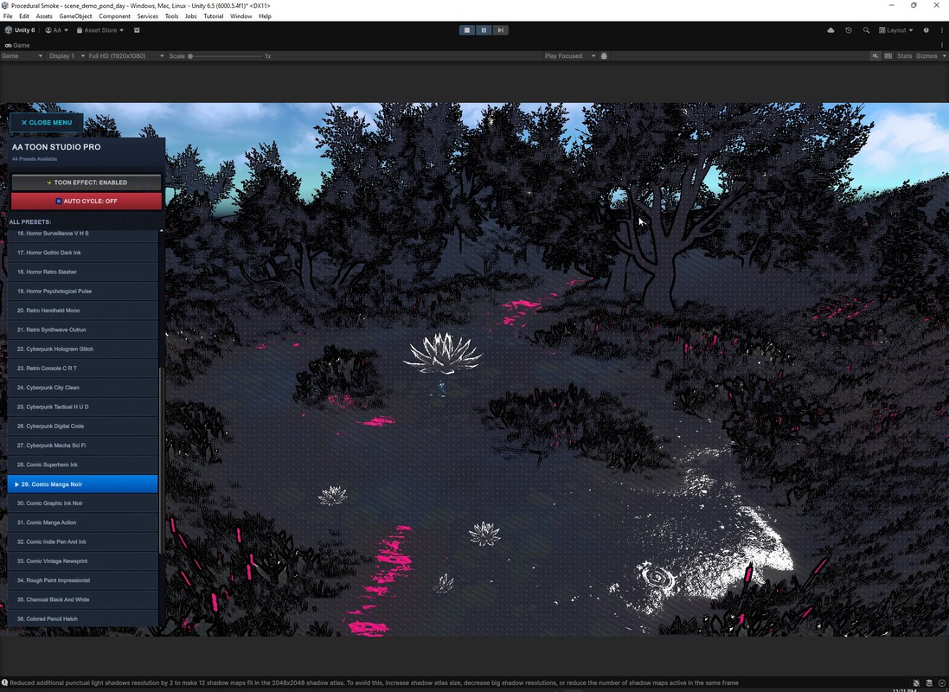The height and width of the screenshot is (692, 949).
Task: Open the Assets menu
Action: pyautogui.click(x=44, y=16)
